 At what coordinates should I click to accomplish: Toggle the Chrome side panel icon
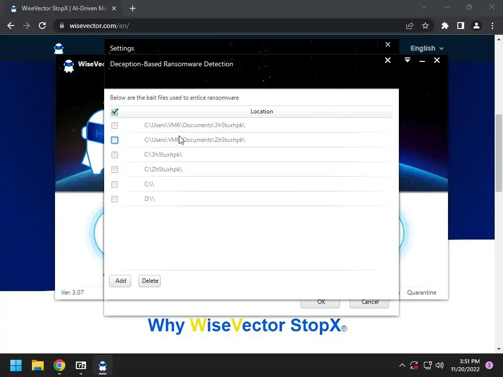pyautogui.click(x=461, y=26)
